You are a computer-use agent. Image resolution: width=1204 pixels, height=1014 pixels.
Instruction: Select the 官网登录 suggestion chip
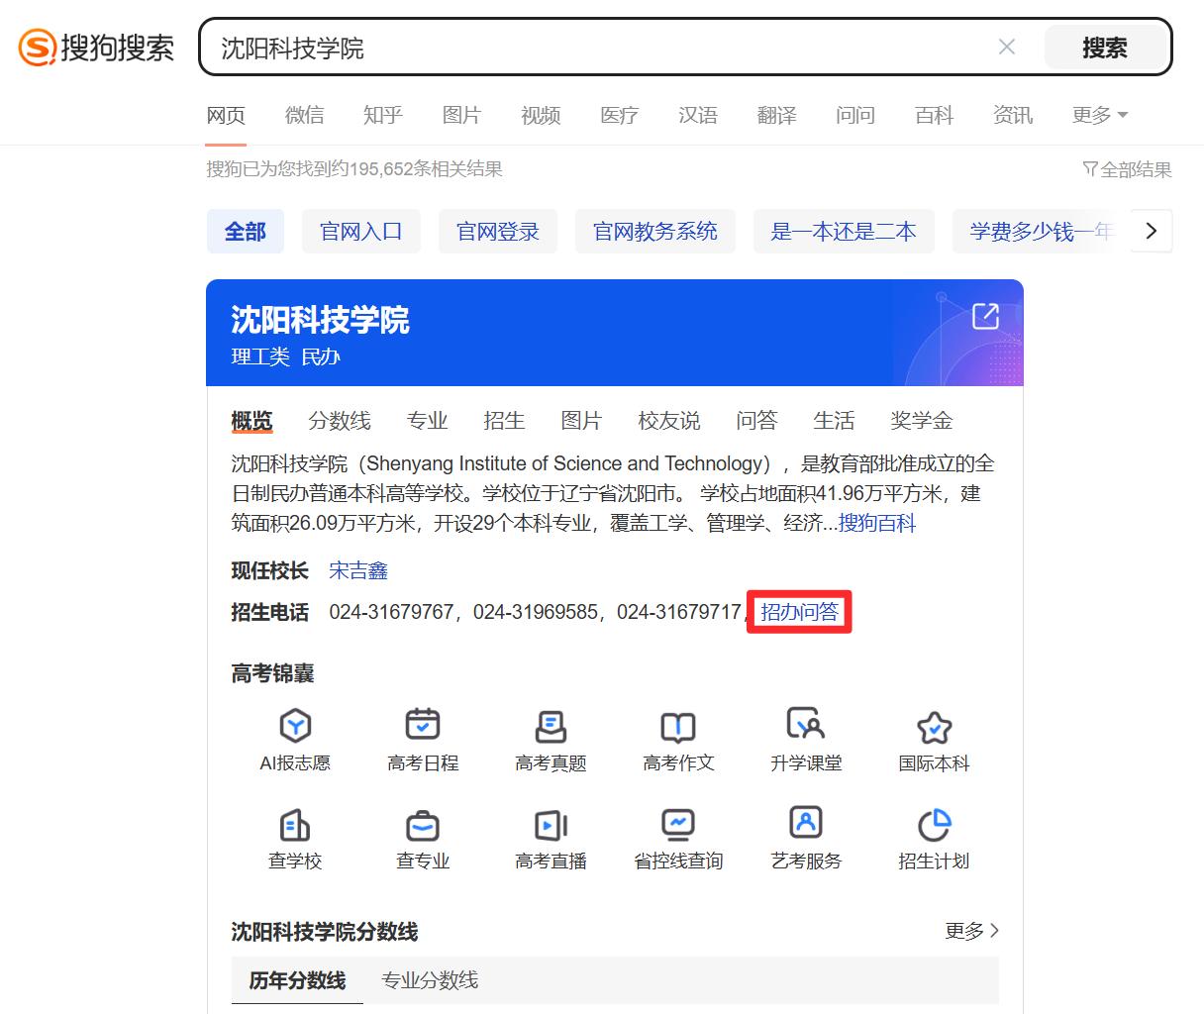point(498,232)
